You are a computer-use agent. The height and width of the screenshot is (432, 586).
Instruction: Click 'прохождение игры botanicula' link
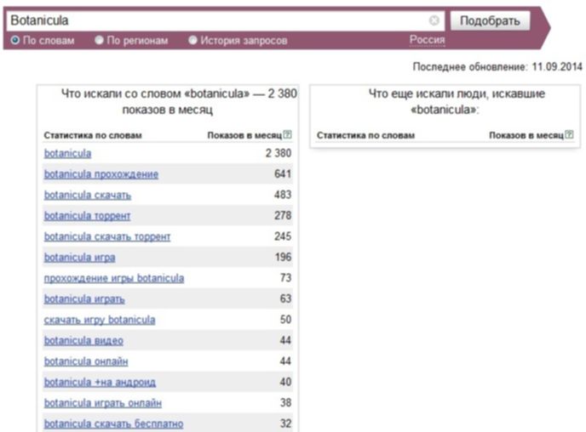click(113, 278)
